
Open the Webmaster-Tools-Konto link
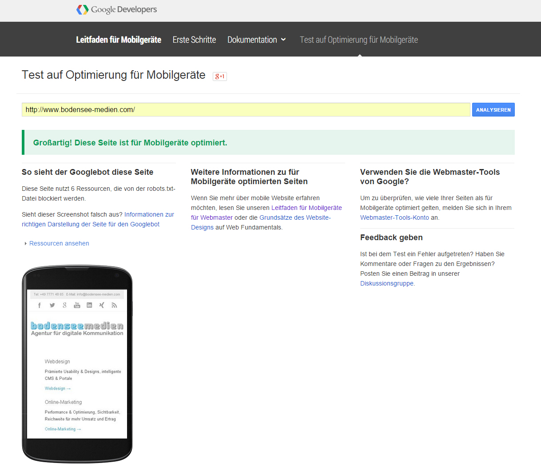394,217
